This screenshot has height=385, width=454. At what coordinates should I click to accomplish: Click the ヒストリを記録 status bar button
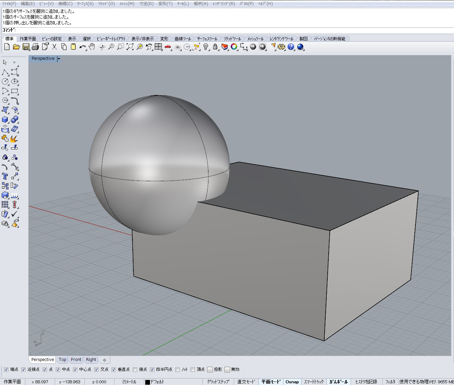pos(366,382)
